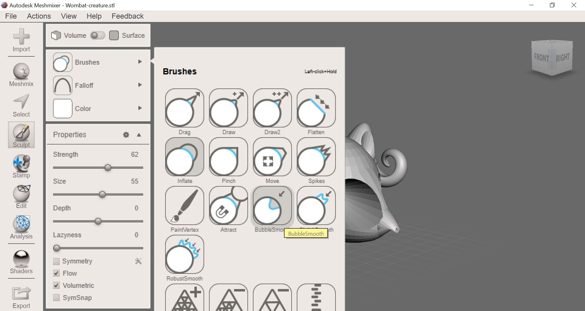Choose the Flatten brush
The width and height of the screenshot is (585, 311).
(x=316, y=108)
